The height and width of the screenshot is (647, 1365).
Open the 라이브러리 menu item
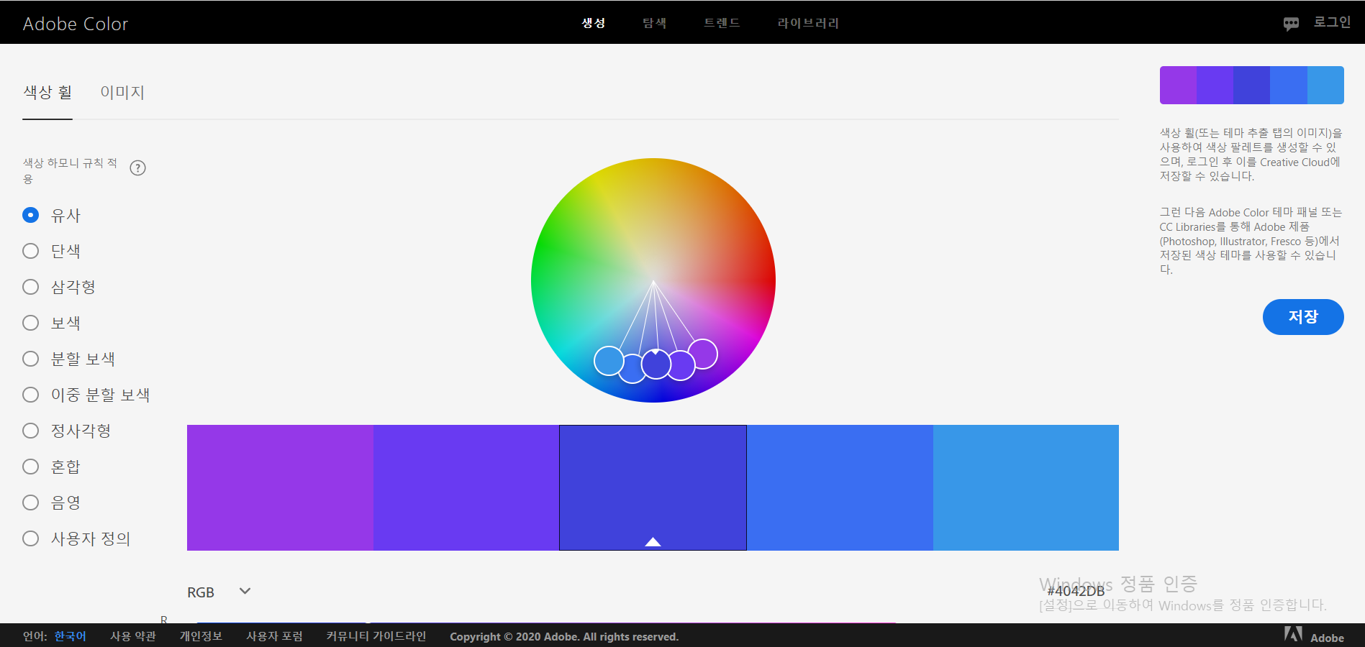tap(808, 23)
